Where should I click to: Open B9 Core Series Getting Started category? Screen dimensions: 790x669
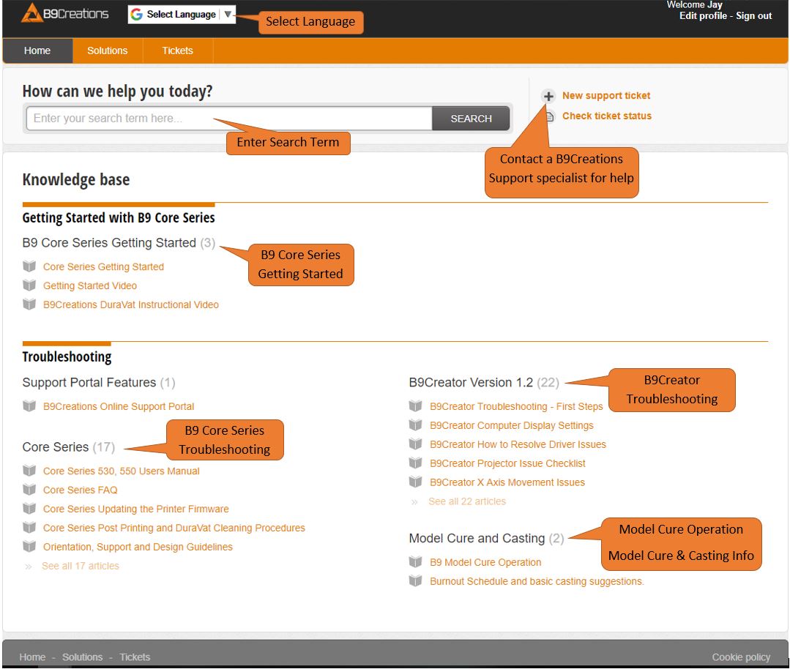coord(109,243)
